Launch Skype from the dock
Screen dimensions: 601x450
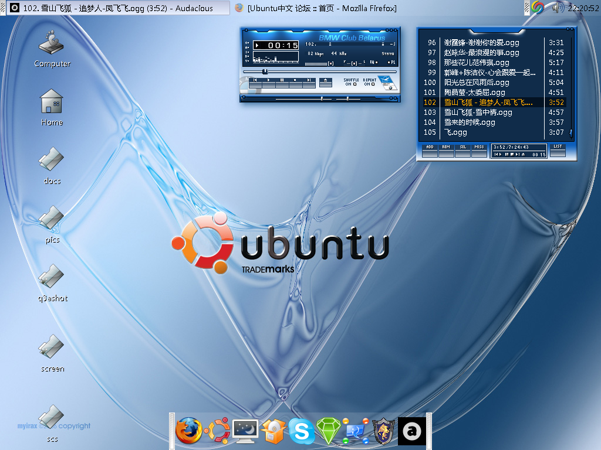302,431
